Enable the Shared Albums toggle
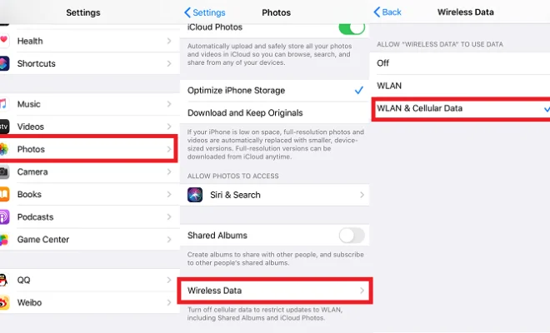The height and width of the screenshot is (333, 550). (352, 236)
